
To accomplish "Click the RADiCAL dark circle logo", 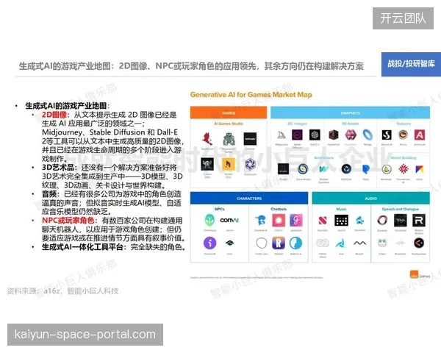I will (346, 169).
